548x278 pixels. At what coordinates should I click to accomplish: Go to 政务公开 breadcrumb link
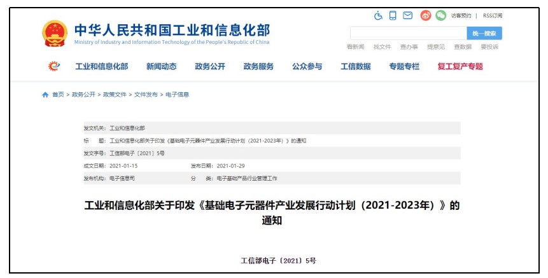[x=83, y=95]
